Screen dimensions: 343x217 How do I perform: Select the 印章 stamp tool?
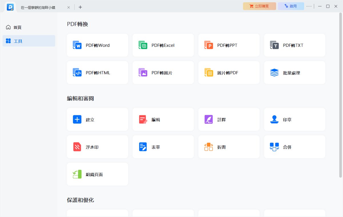294,119
